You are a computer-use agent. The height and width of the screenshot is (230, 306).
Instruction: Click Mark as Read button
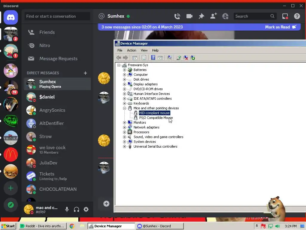tap(281, 27)
